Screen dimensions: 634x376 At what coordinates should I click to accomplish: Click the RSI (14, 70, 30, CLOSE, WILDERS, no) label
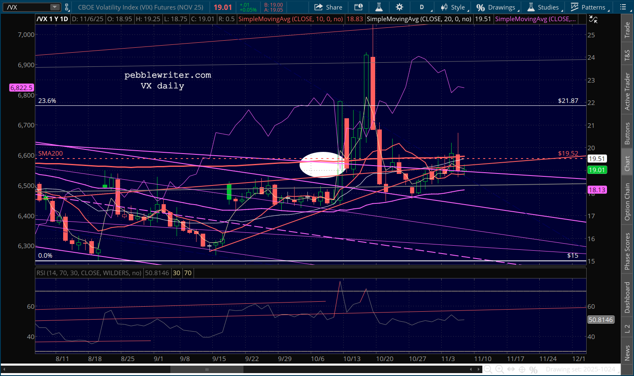(89, 273)
